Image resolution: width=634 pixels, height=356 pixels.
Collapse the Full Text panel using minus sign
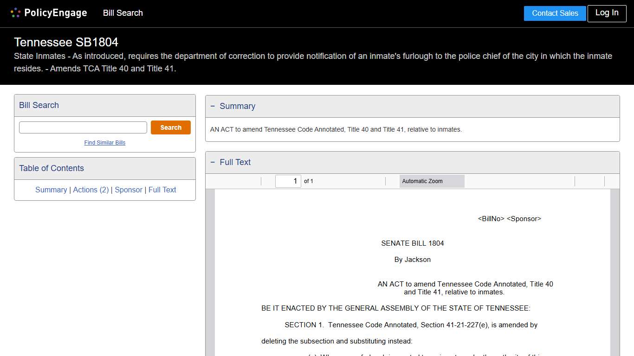point(213,162)
